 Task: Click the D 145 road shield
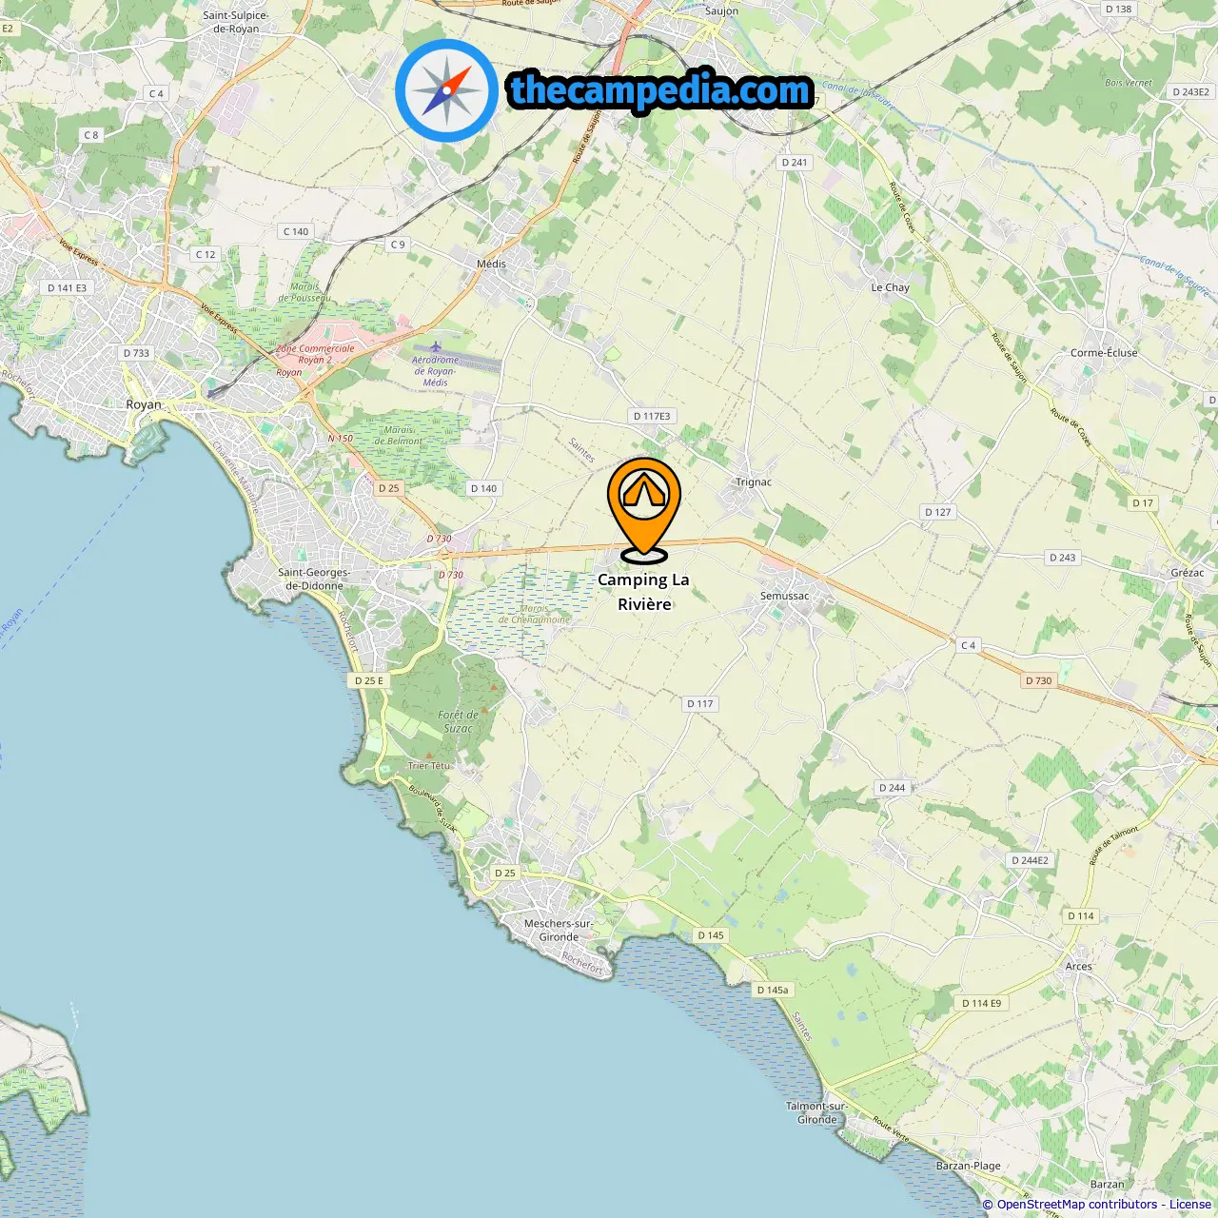click(711, 935)
